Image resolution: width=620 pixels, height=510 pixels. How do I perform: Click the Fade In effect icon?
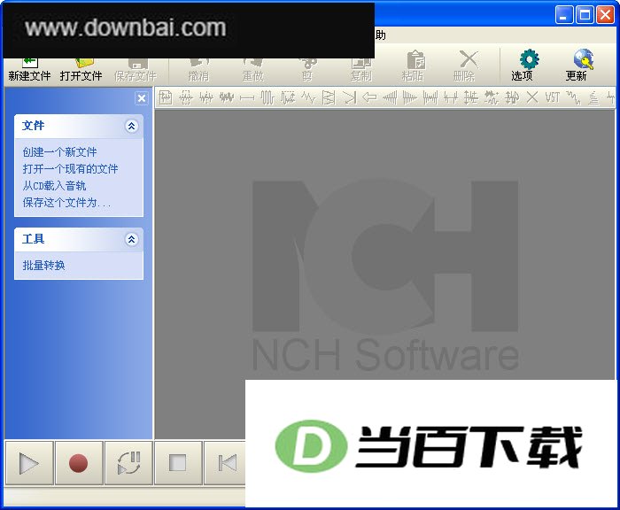[x=390, y=97]
